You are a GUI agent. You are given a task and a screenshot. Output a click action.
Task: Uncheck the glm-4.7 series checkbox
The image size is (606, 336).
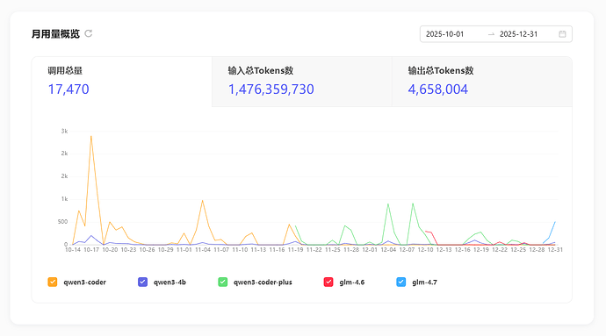[401, 282]
